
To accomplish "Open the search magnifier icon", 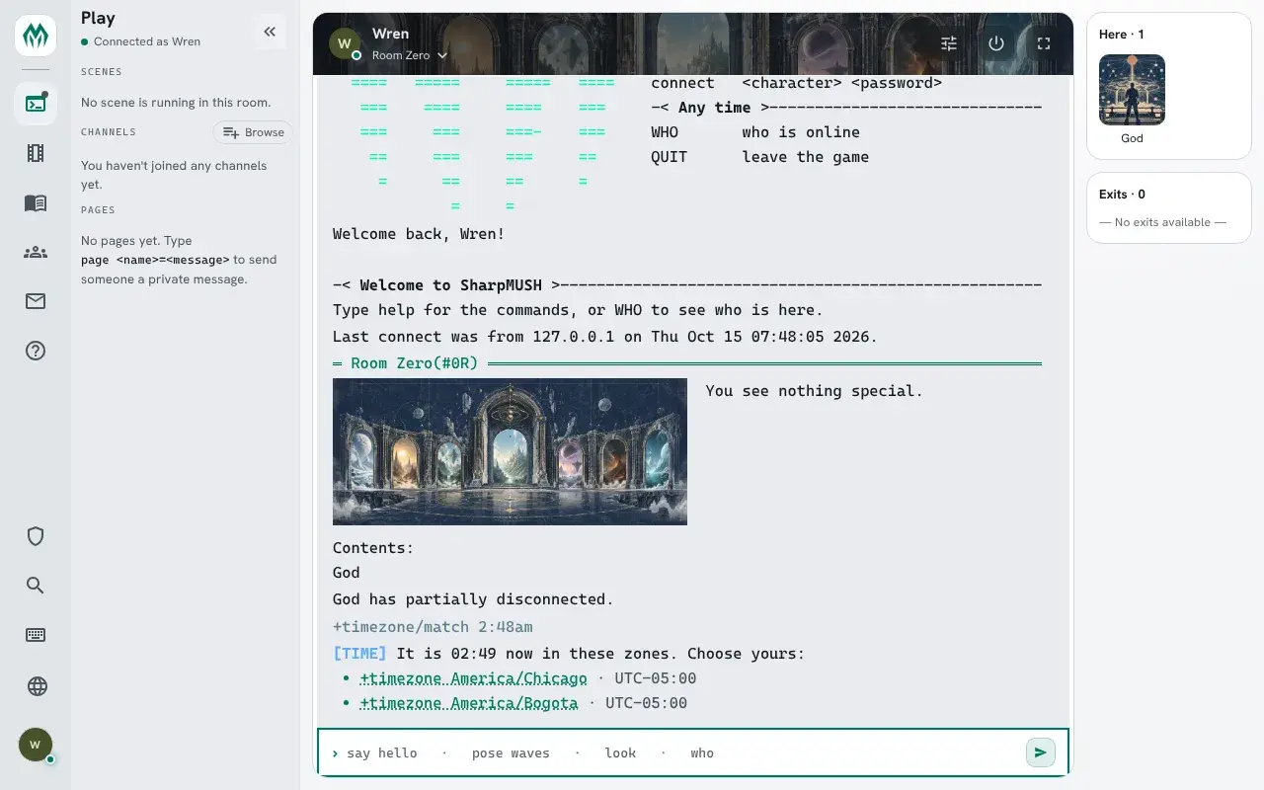I will click(36, 586).
